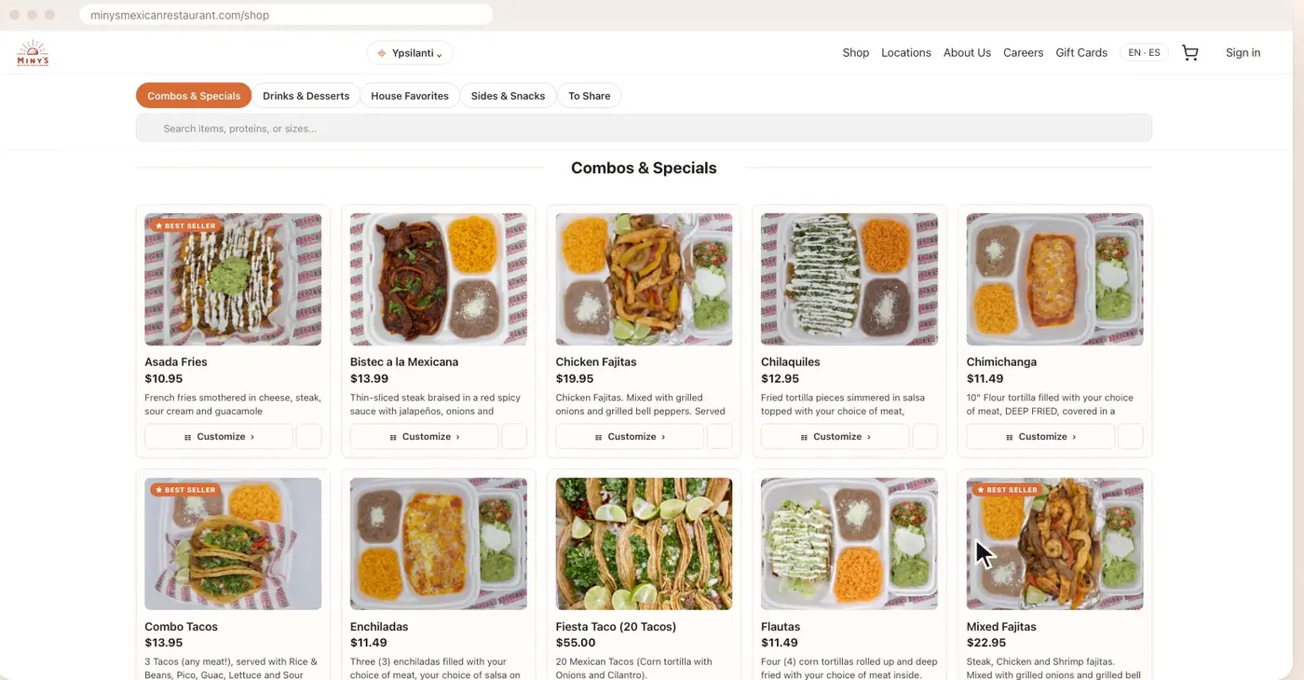Customize the Chimichanga item

tap(1040, 437)
